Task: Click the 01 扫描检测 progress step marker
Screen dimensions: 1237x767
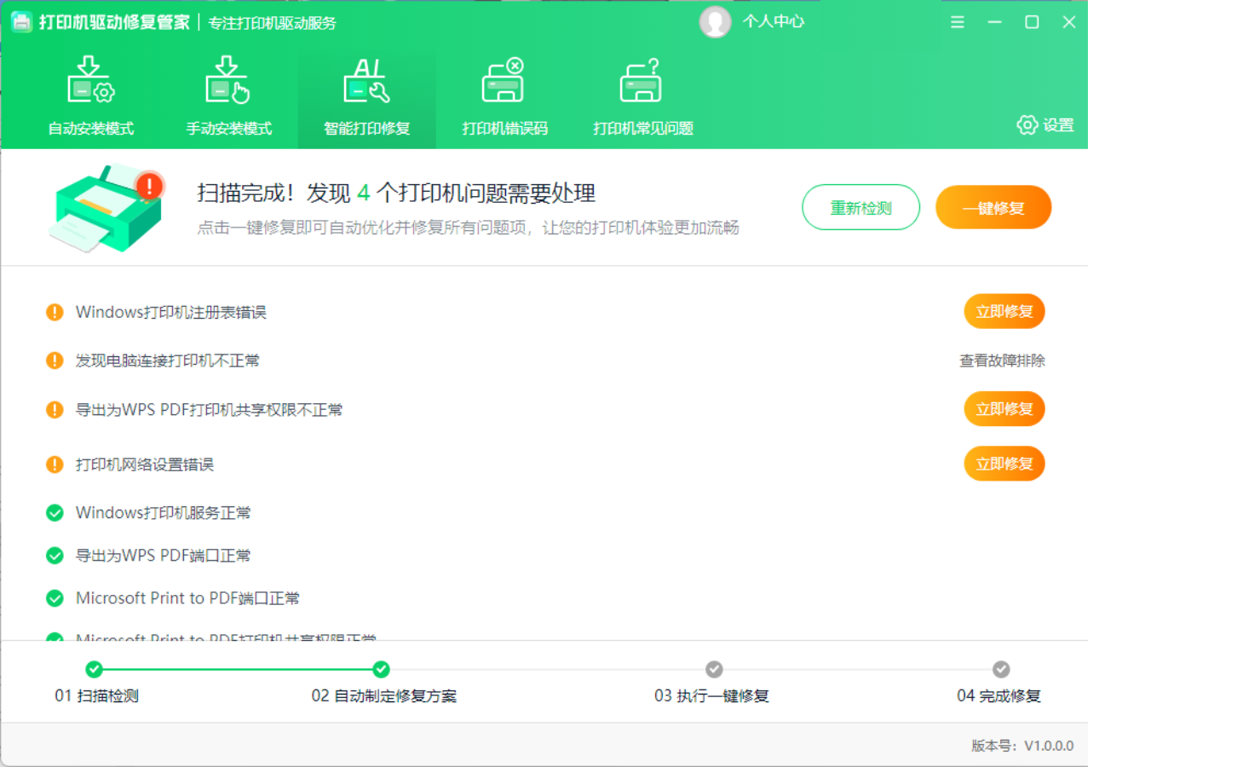Action: pos(95,670)
